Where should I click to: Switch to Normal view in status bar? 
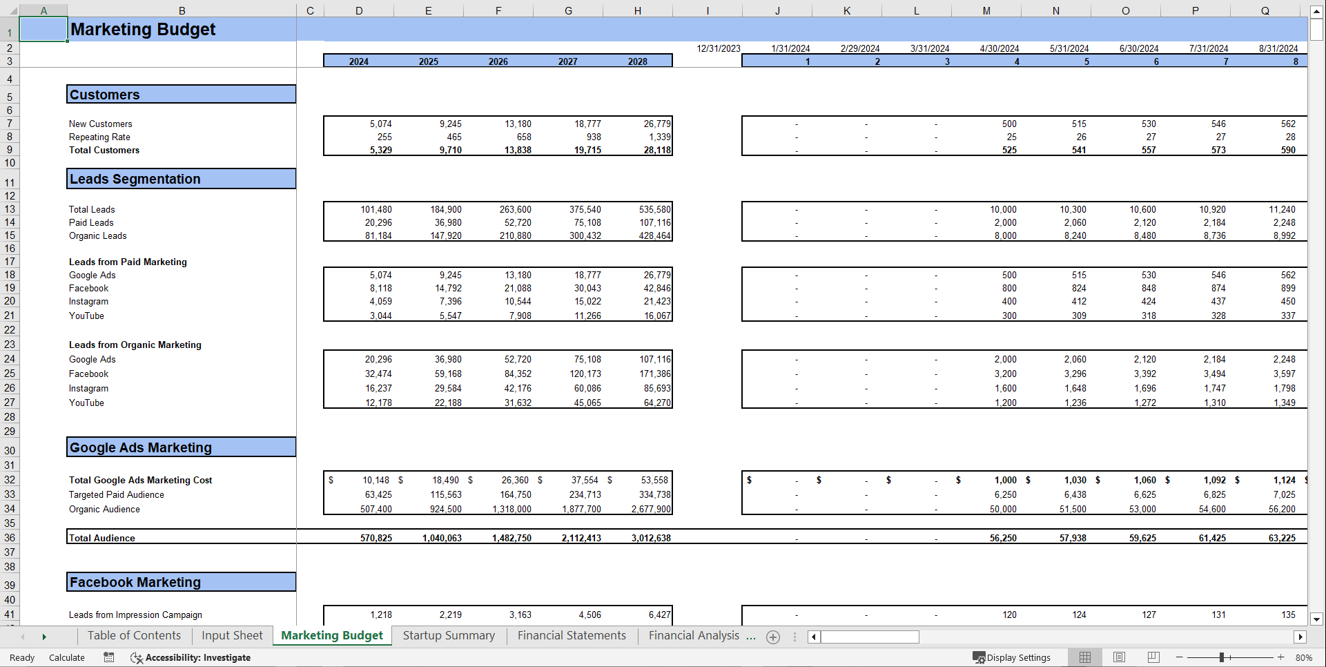coord(1084,657)
